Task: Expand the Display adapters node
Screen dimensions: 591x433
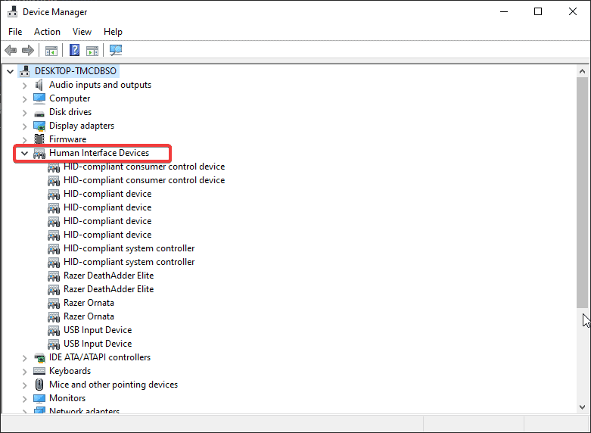Action: pyautogui.click(x=24, y=126)
